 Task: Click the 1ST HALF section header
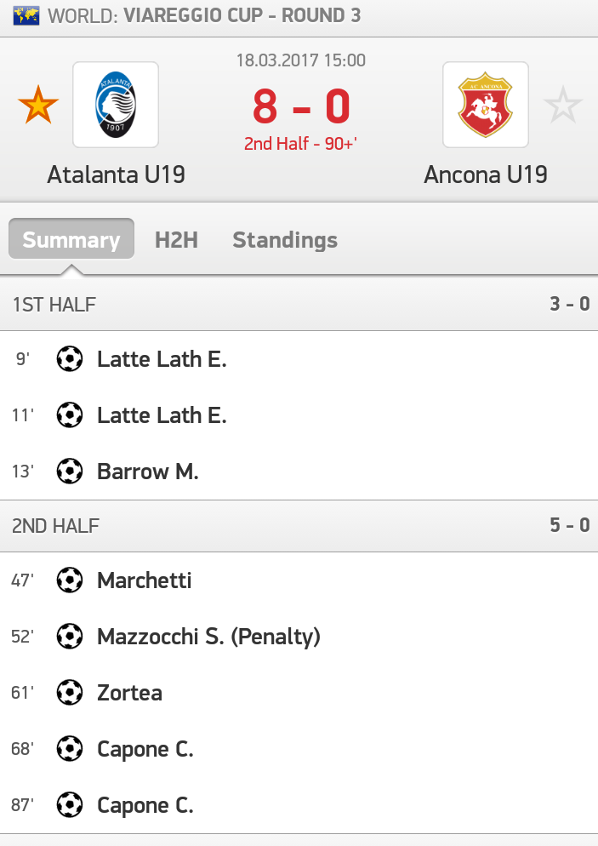click(54, 305)
